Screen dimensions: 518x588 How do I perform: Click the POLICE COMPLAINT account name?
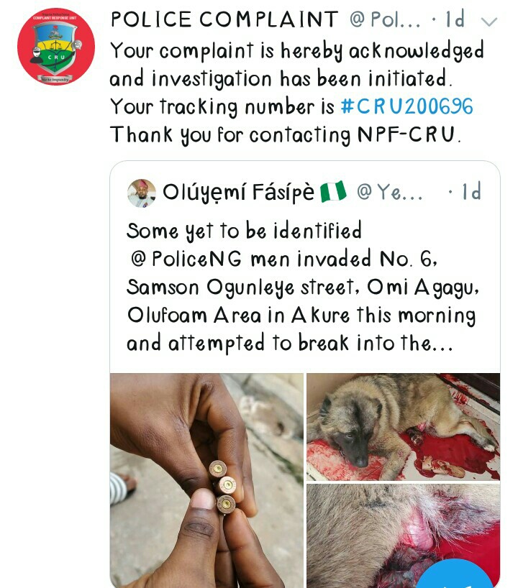224,19
